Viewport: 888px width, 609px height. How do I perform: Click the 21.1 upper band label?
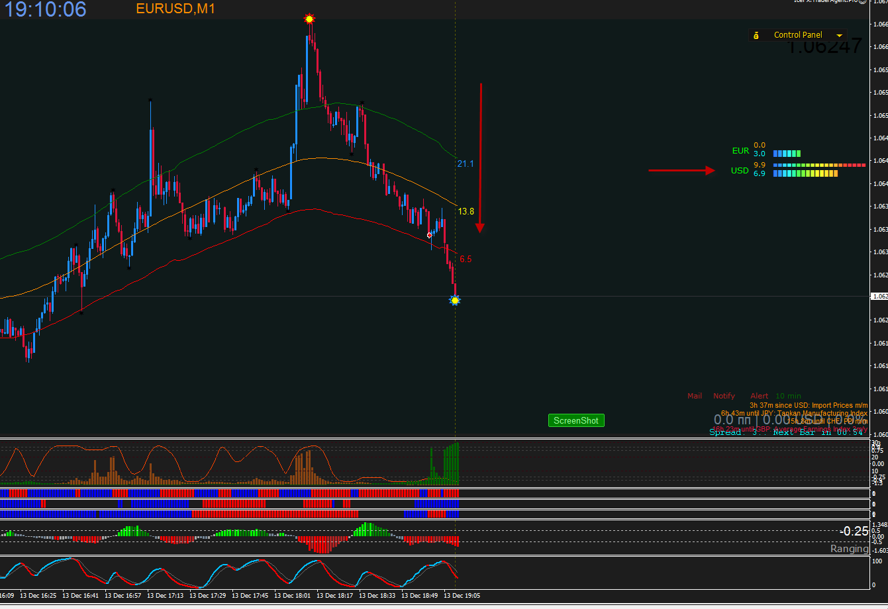[466, 164]
